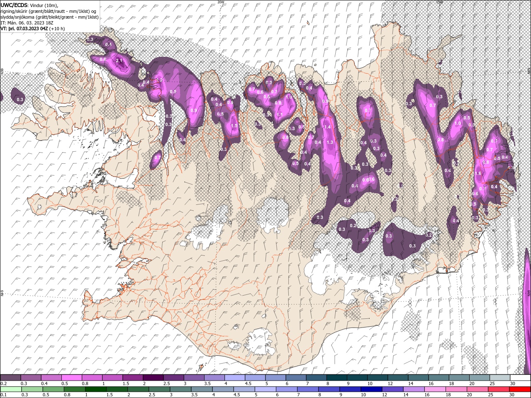Pick deep blue bottom-row swatch between 10 and 12

point(370,389)
